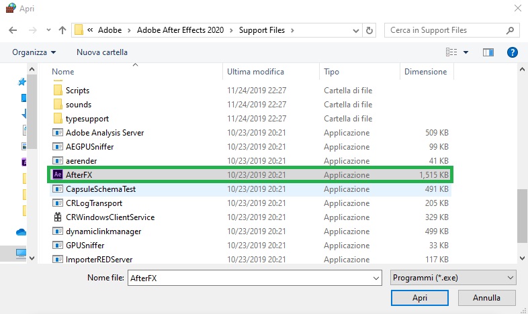Open Quick access star in sidebar
The height and width of the screenshot is (314, 528).
coord(22,82)
